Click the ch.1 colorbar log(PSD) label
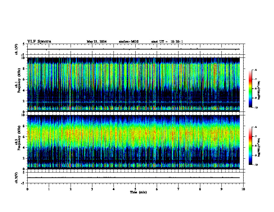Viewport: 274px width, 212px height. coord(259,90)
